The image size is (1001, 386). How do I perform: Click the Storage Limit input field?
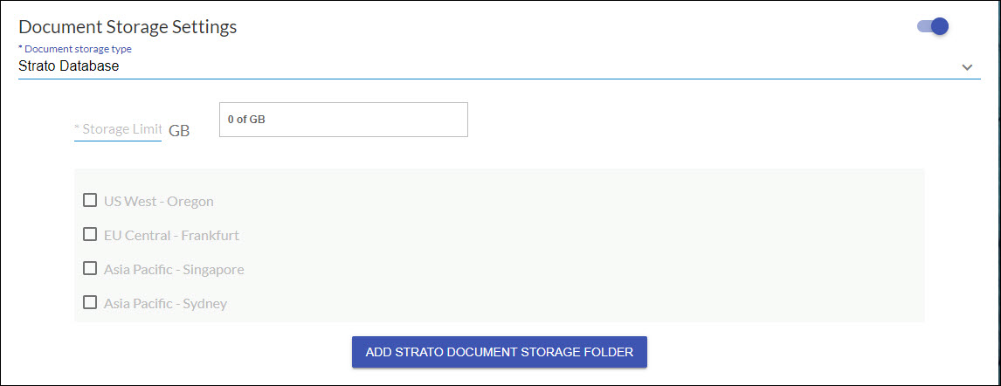click(x=118, y=129)
